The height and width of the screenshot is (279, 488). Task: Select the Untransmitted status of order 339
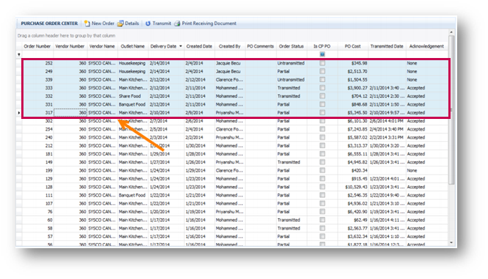click(292, 79)
